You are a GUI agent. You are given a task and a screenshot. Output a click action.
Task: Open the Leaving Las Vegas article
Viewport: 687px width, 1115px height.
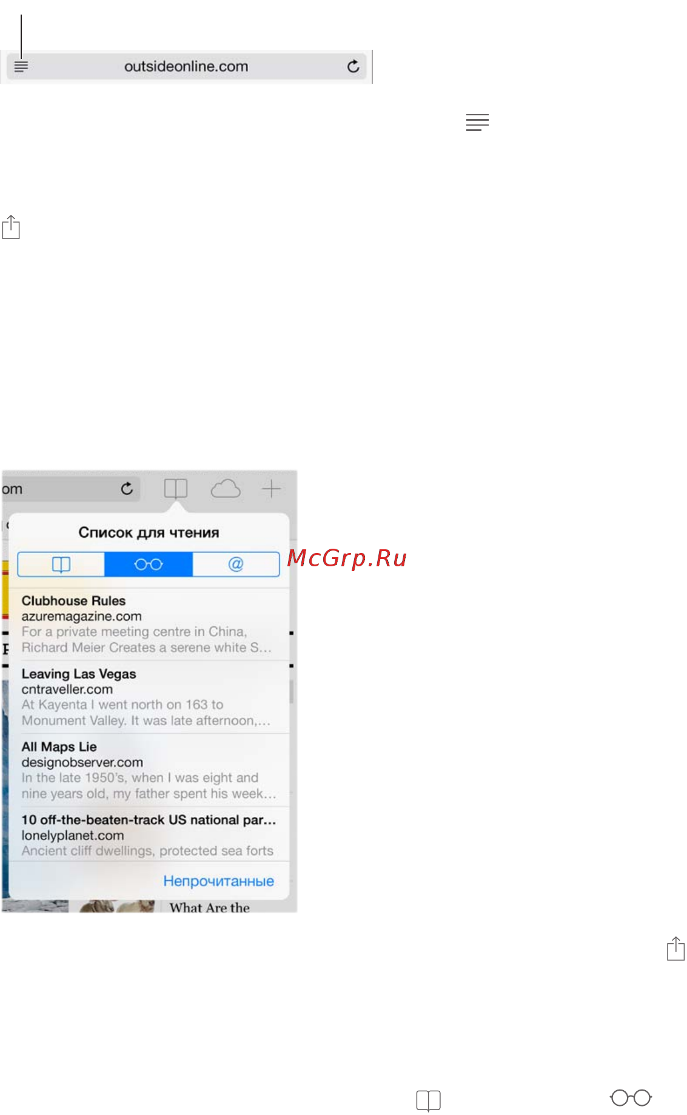[149, 697]
